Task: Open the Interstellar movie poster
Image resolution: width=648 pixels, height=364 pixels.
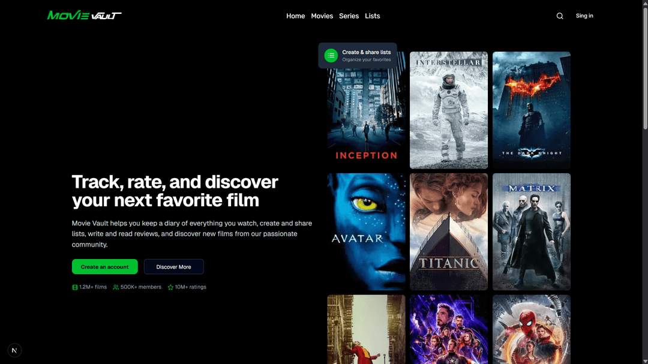Action: coord(448,110)
